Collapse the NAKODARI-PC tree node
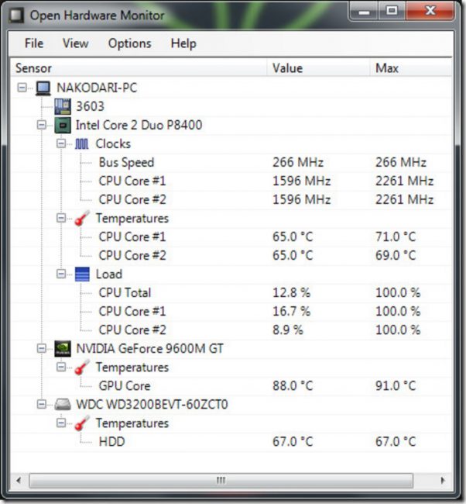 coord(22,88)
